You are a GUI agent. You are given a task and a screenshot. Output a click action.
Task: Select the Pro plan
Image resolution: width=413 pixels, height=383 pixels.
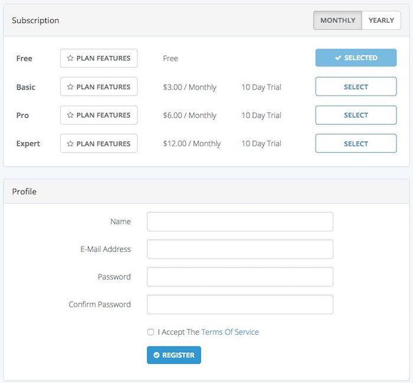(356, 115)
